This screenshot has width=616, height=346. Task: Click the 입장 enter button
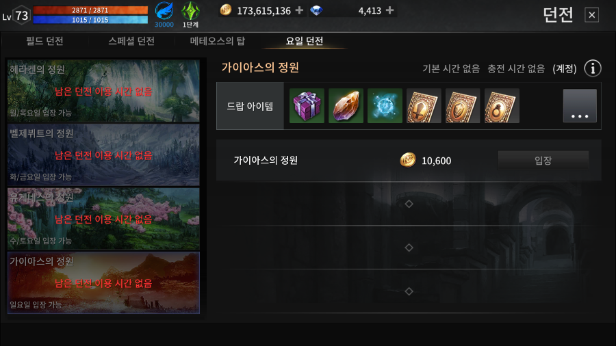[543, 160]
